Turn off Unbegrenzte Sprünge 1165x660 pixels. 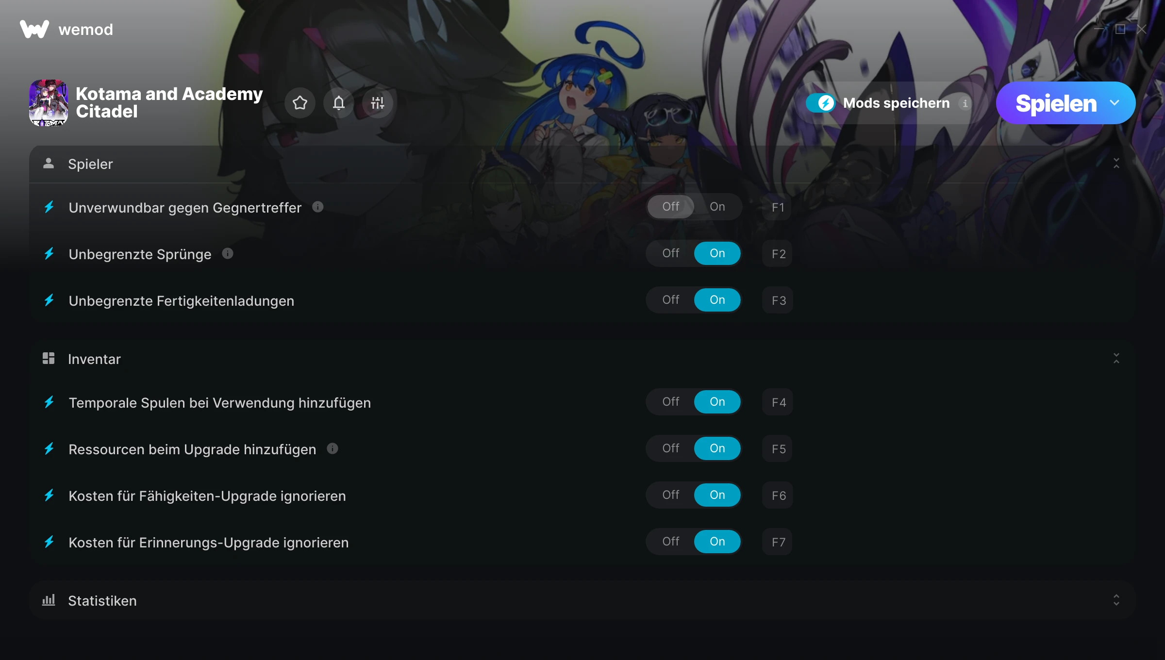pos(671,253)
